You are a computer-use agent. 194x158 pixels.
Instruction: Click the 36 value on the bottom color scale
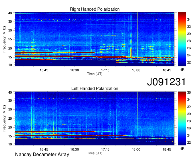tap(189, 92)
